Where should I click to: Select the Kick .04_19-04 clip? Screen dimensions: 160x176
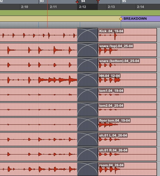pos(127,35)
